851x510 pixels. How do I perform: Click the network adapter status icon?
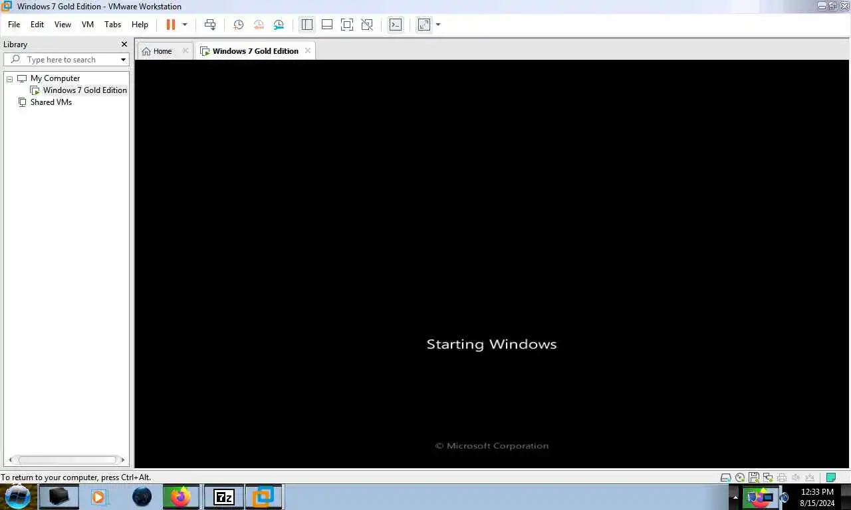(x=768, y=477)
